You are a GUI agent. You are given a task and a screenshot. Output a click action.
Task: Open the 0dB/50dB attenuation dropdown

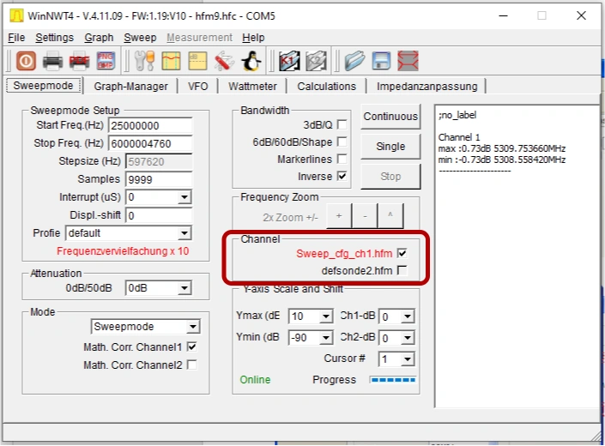[x=185, y=288]
